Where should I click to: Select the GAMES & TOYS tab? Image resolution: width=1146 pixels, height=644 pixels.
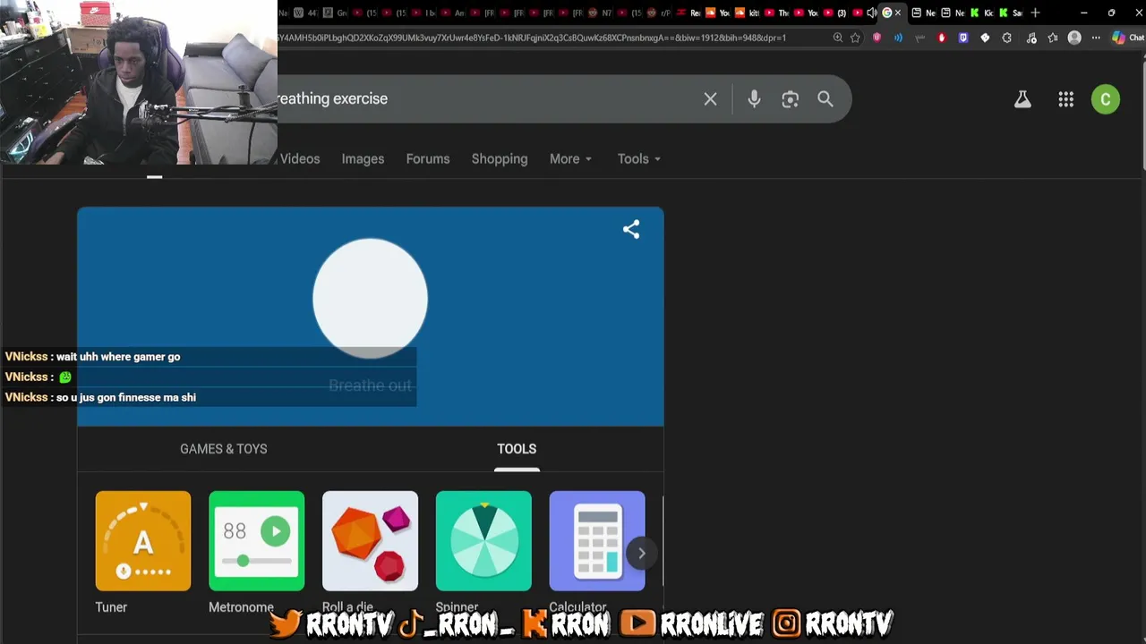tap(224, 449)
